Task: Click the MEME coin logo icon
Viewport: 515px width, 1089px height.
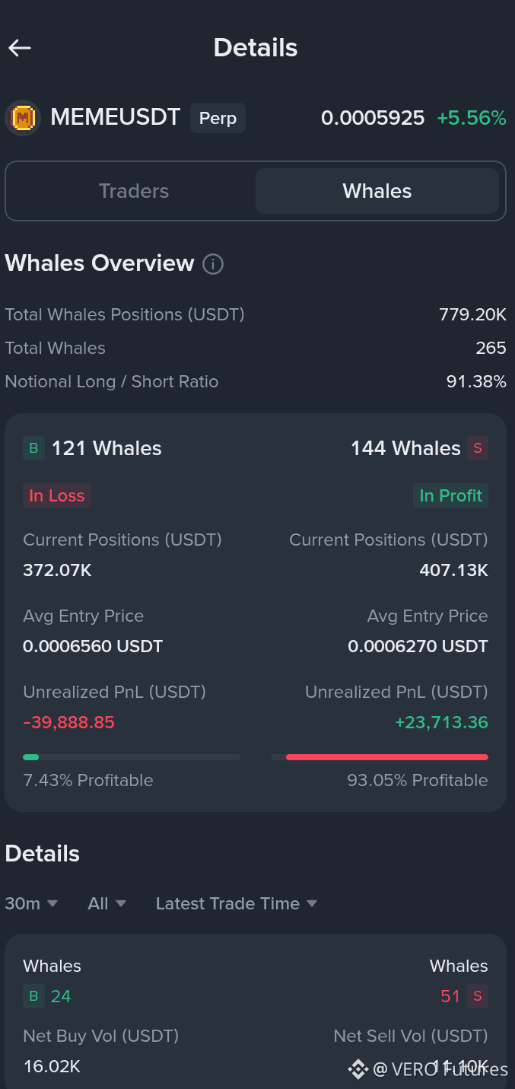Action: (23, 118)
